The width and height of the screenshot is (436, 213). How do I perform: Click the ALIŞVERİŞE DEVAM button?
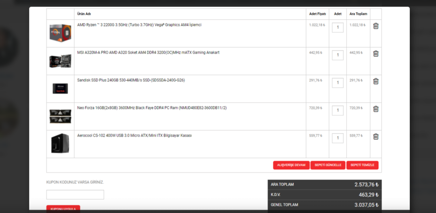coord(291,165)
